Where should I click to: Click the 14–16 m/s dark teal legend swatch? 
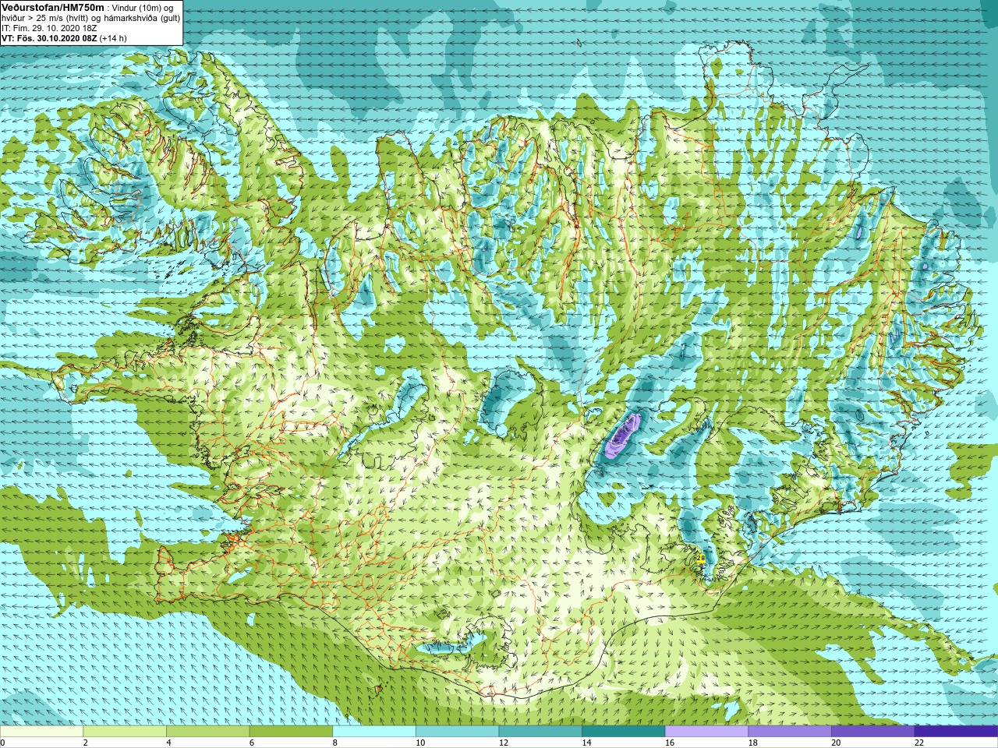pyautogui.click(x=624, y=732)
